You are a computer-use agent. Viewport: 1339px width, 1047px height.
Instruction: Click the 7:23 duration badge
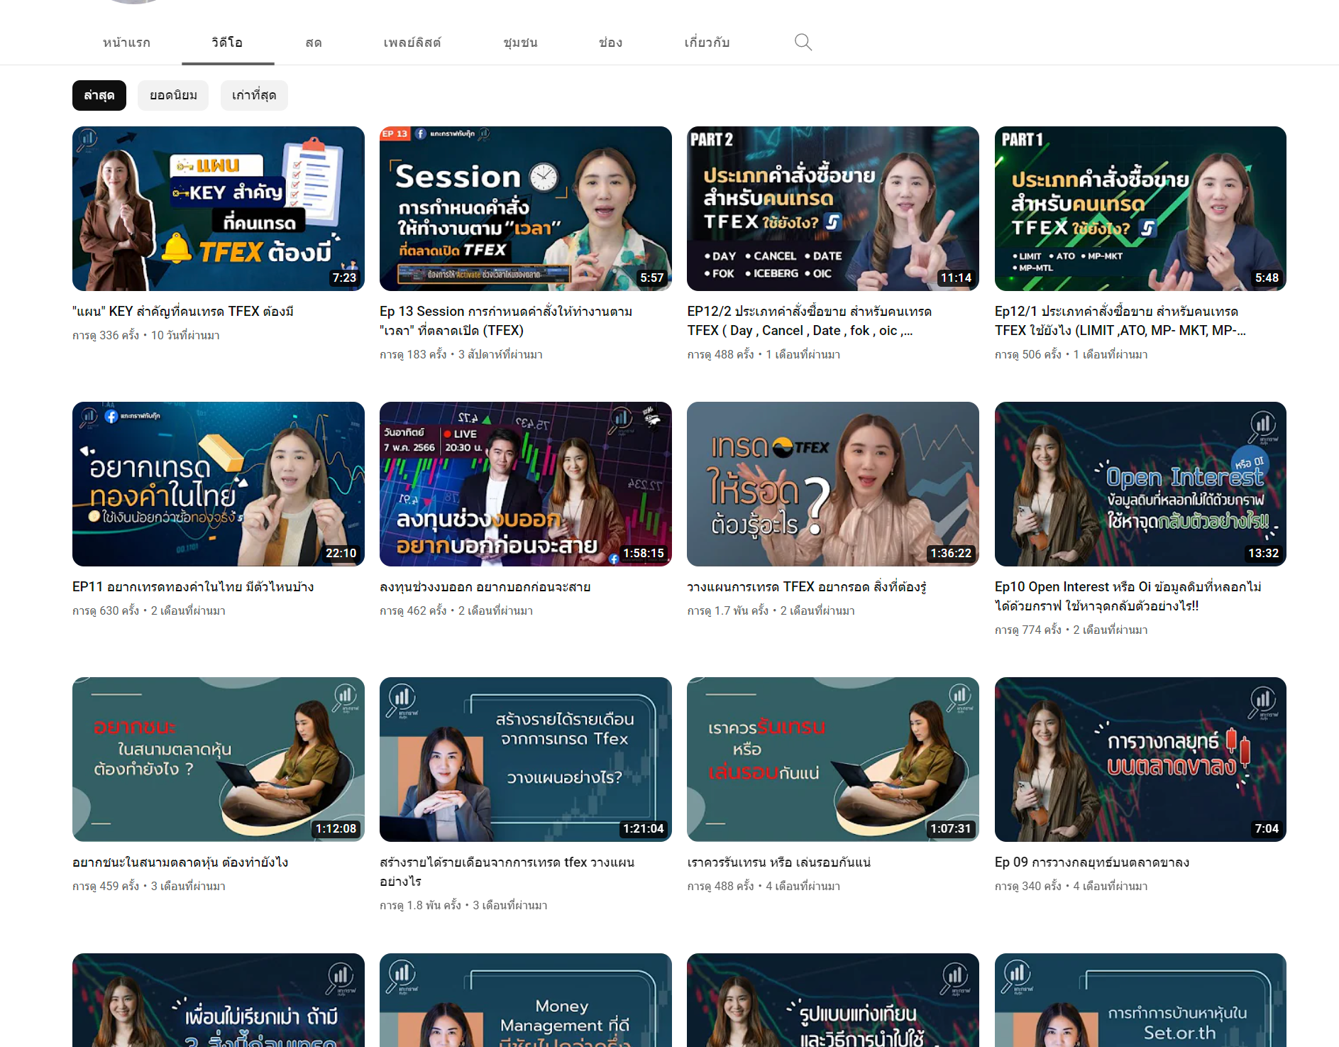tap(344, 278)
